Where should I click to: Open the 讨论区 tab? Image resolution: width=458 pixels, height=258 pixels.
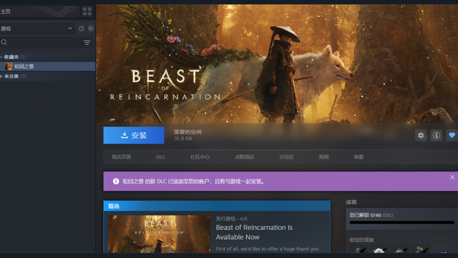tap(286, 157)
